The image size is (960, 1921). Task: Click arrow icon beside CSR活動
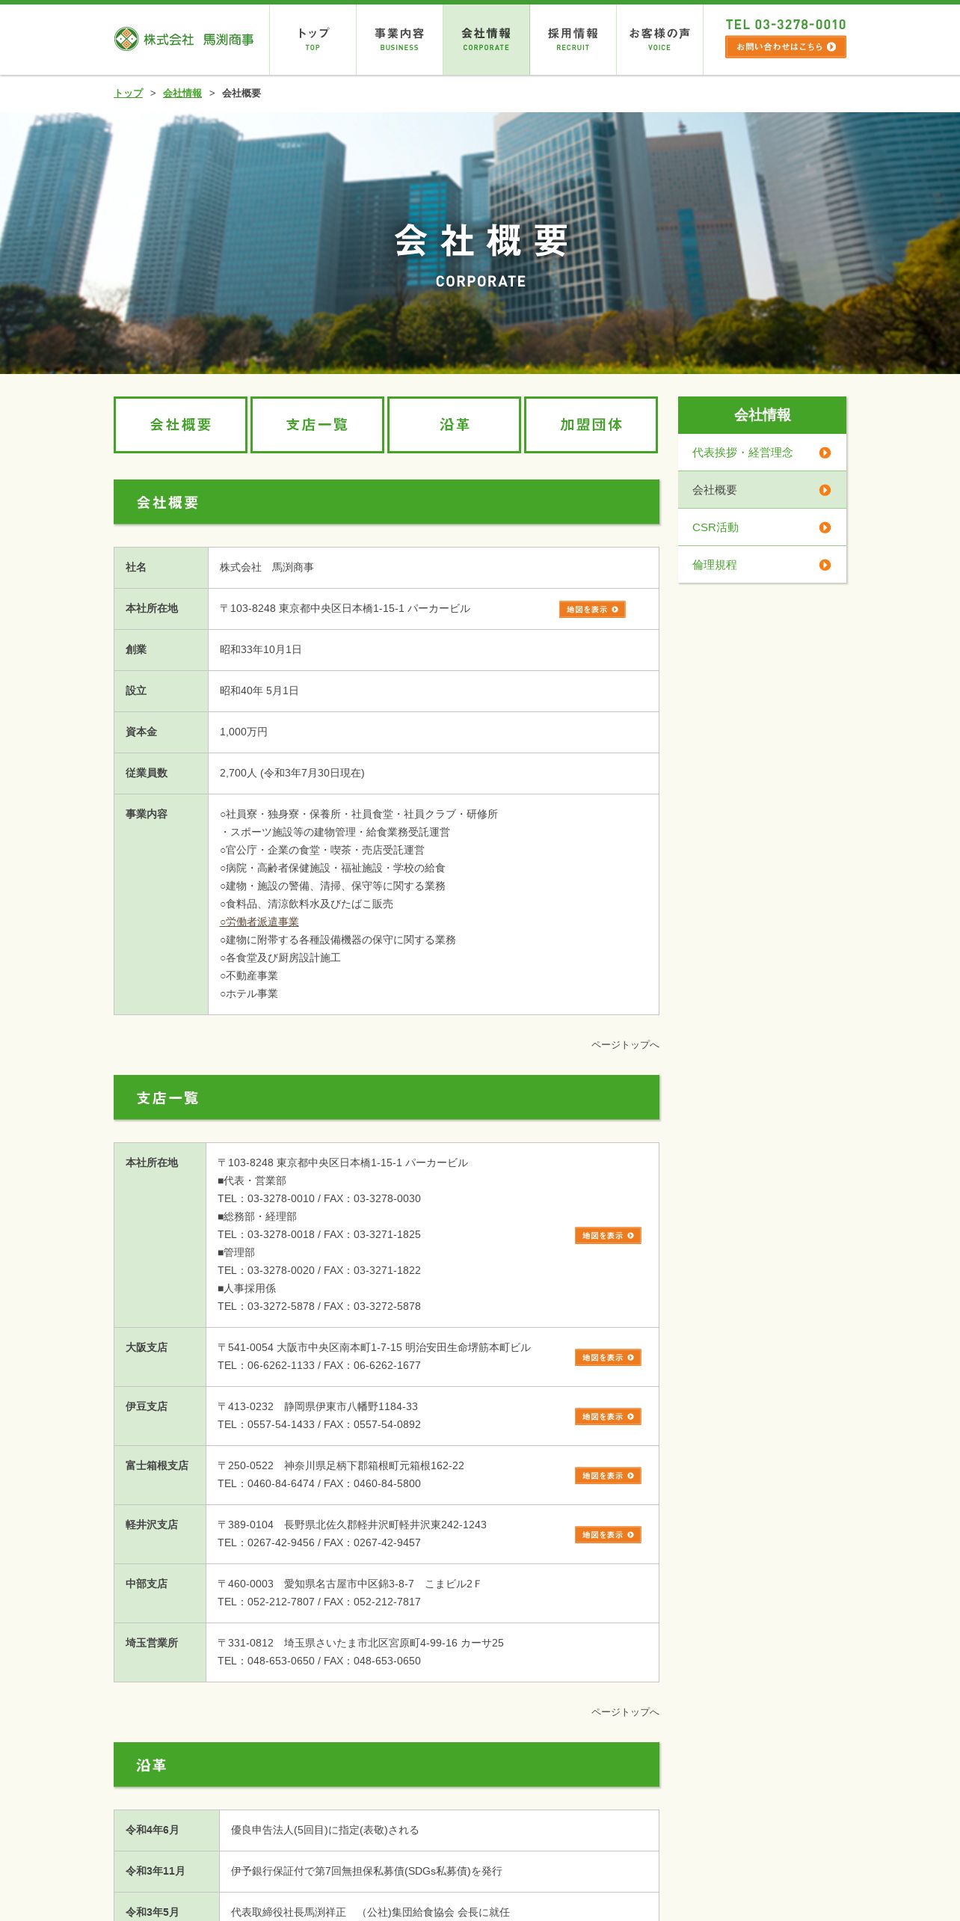click(825, 527)
